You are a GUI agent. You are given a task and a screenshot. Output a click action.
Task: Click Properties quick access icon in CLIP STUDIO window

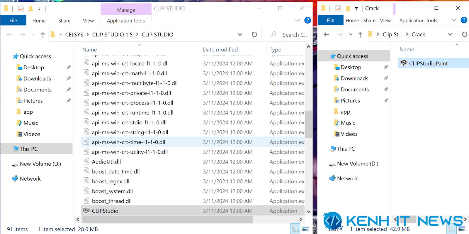tap(21, 9)
